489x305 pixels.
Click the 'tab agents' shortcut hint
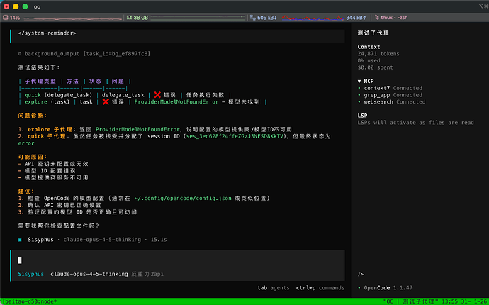273,288
